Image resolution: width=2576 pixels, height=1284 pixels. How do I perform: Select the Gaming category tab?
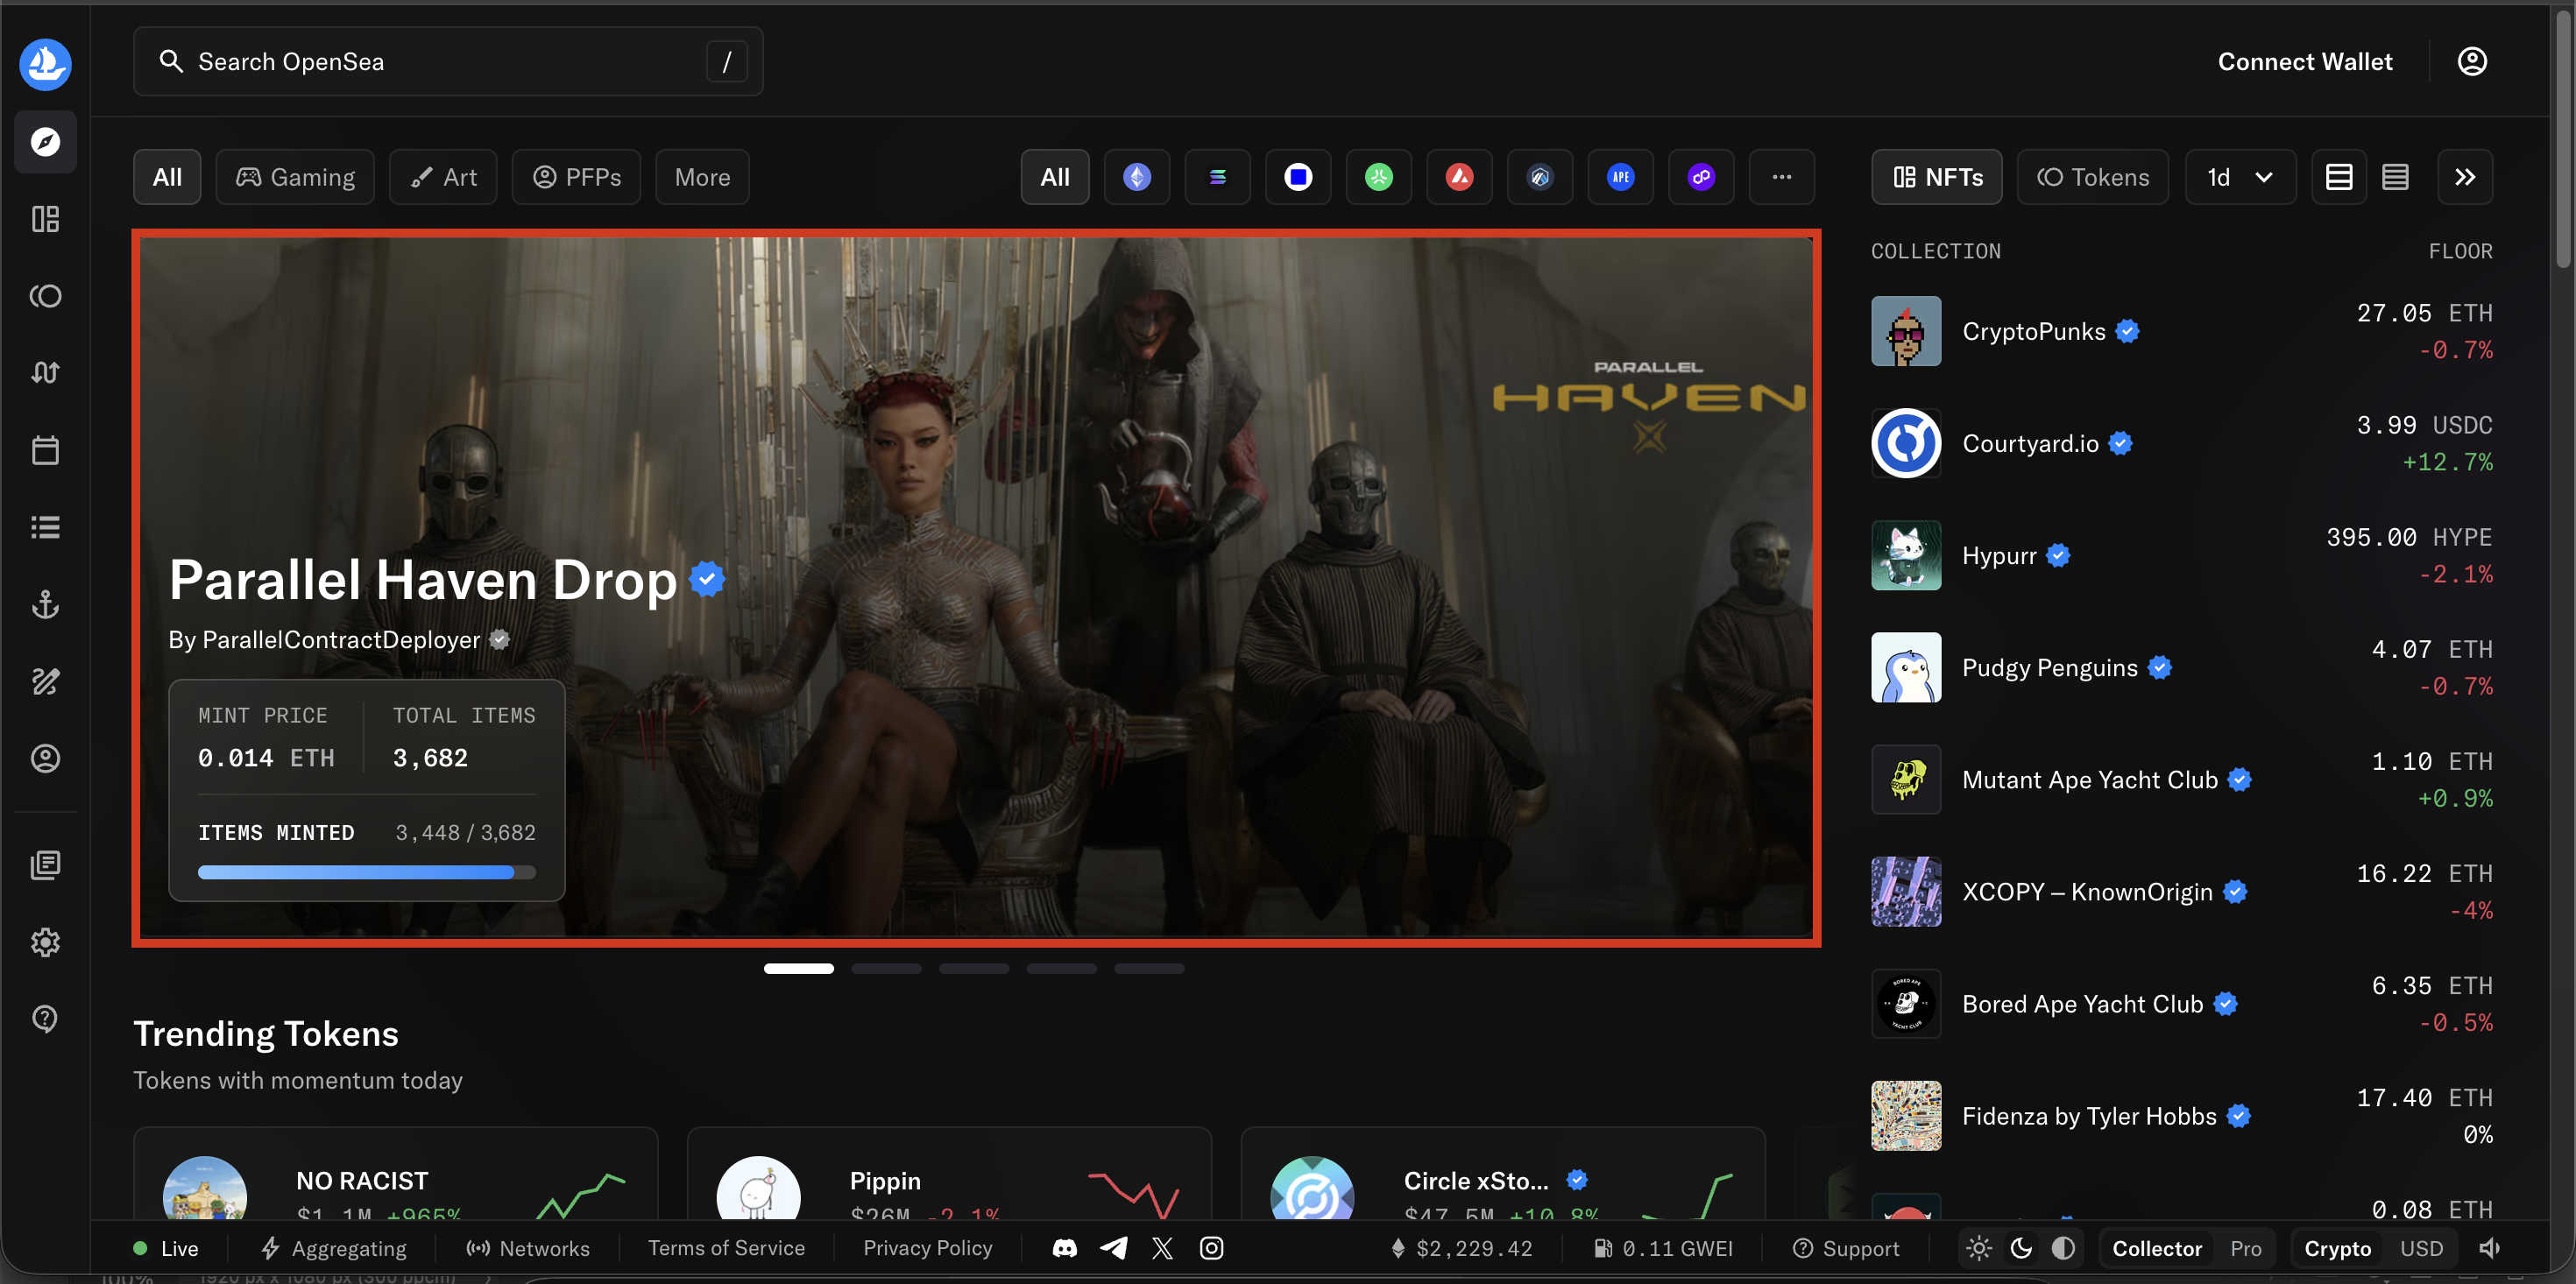click(295, 177)
